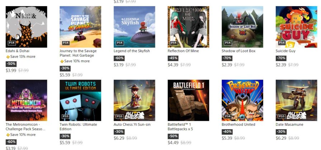The image size is (321, 150).
Task: Open the Edahi & Dohai game thumbnail
Action: point(27,27)
